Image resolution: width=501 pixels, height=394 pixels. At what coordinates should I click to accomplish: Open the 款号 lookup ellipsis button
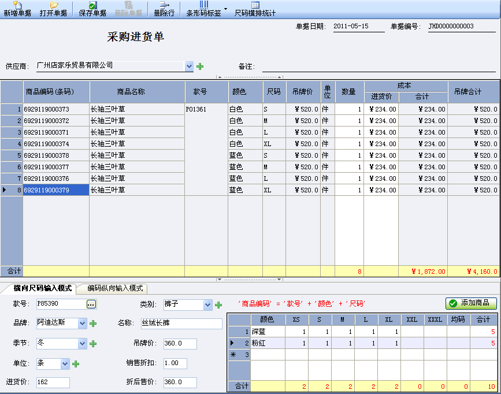[x=91, y=304]
